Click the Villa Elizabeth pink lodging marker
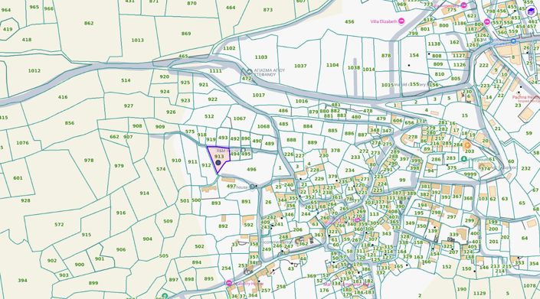540x299 pixels. click(401, 21)
